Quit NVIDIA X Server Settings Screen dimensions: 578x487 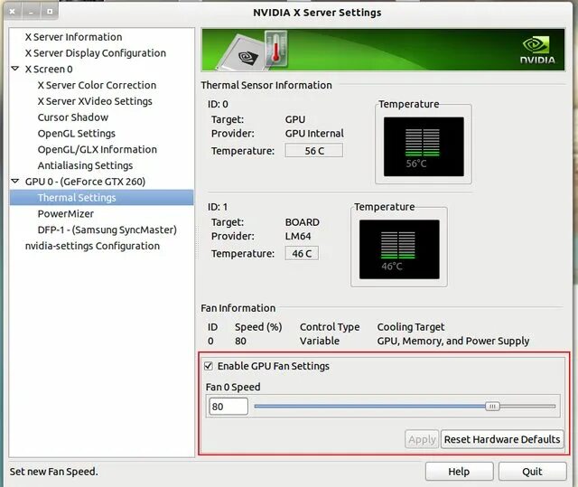(x=532, y=472)
